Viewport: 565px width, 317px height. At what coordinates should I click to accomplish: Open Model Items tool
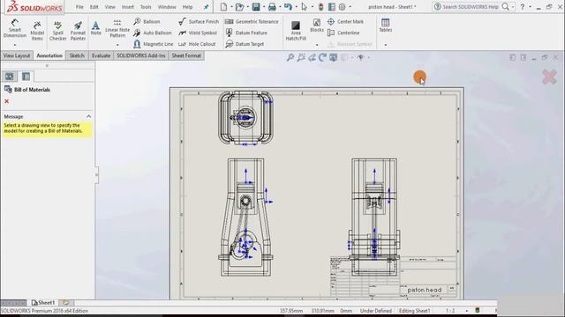coord(37,30)
